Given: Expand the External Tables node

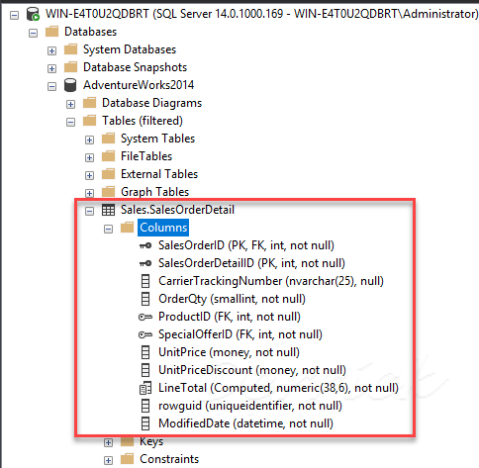Looking at the screenshot, I should [89, 175].
